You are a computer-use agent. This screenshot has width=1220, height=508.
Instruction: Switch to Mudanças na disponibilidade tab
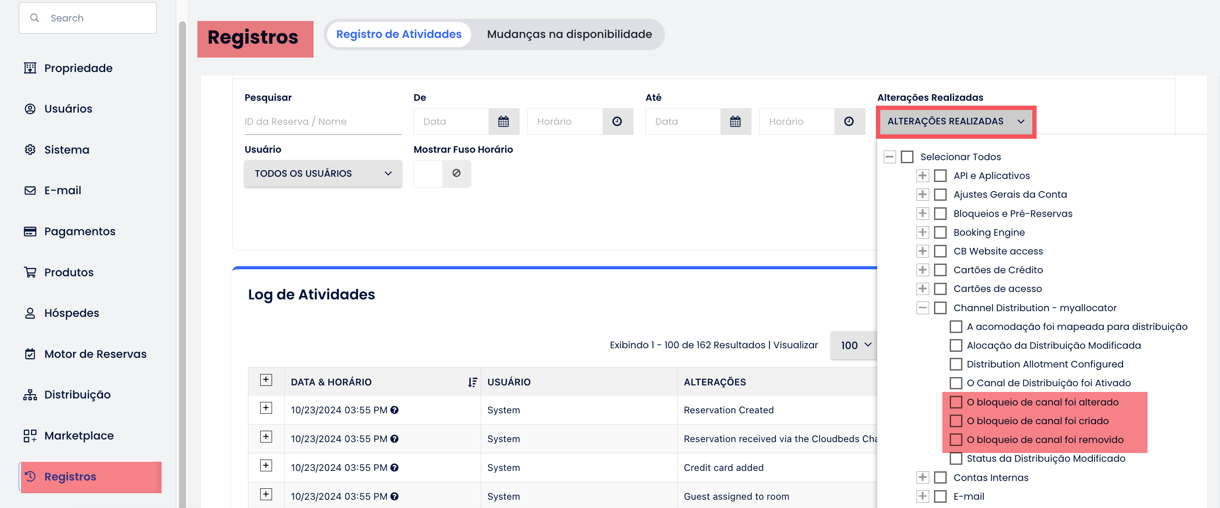(569, 34)
